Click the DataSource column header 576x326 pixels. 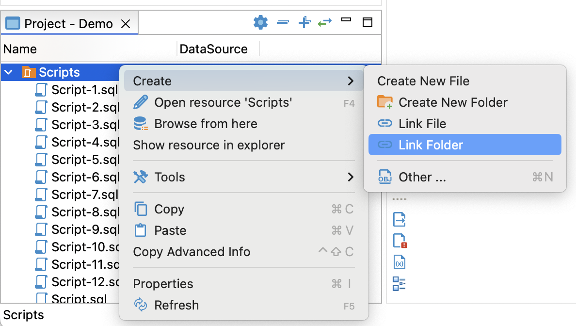pyautogui.click(x=214, y=49)
